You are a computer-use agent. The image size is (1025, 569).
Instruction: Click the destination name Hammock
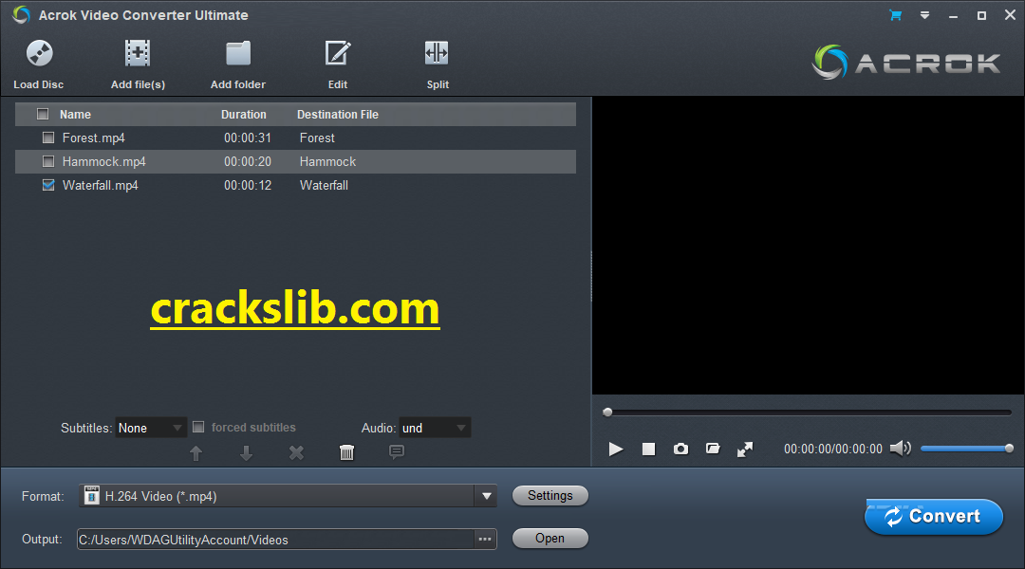click(x=327, y=161)
